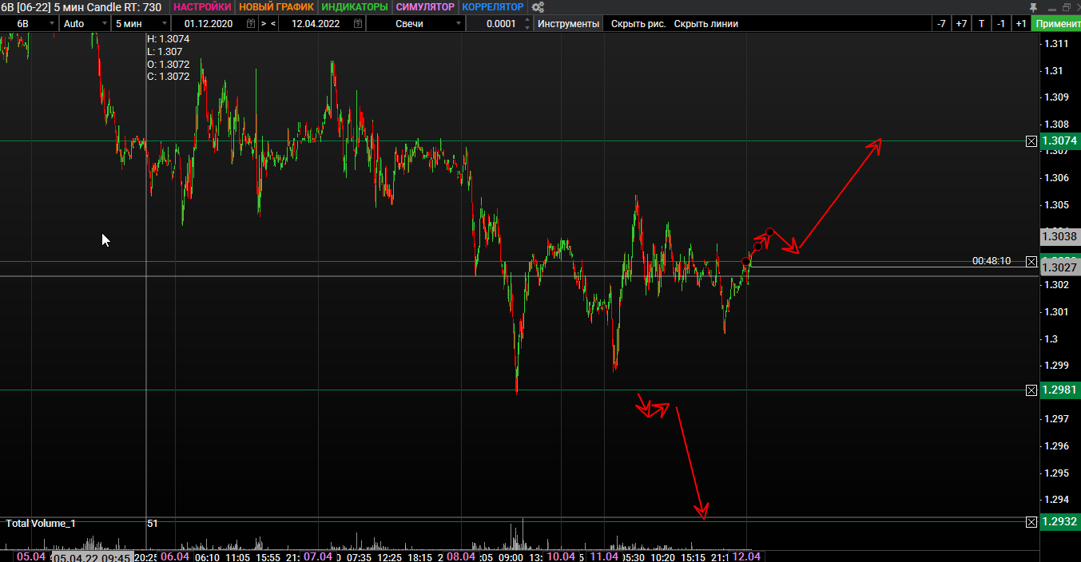Click the 06.04 date on time axis

[x=175, y=556]
